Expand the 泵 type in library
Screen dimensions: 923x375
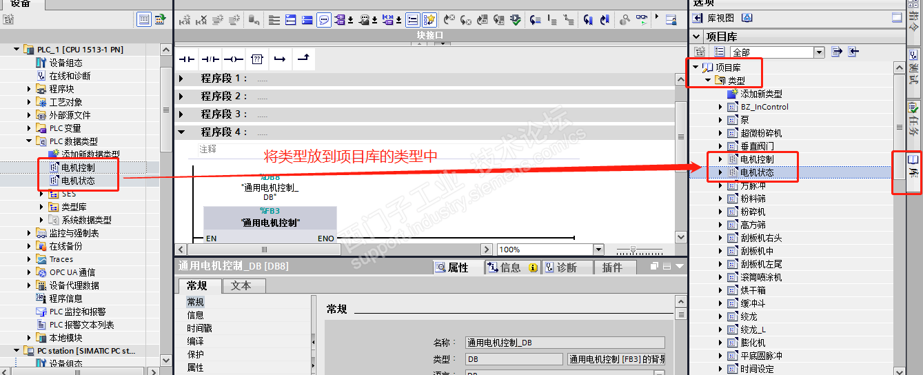tap(720, 120)
